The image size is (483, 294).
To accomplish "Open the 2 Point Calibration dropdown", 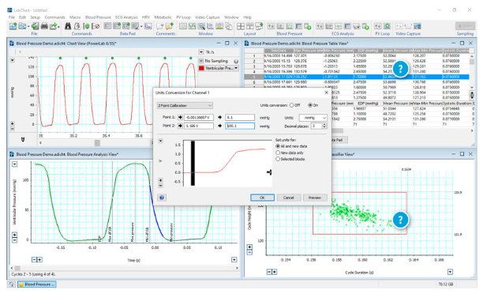I will point(185,105).
